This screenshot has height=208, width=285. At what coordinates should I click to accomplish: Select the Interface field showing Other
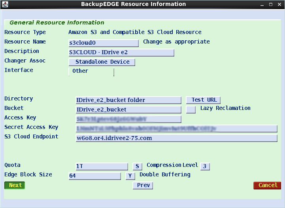tap(91, 72)
